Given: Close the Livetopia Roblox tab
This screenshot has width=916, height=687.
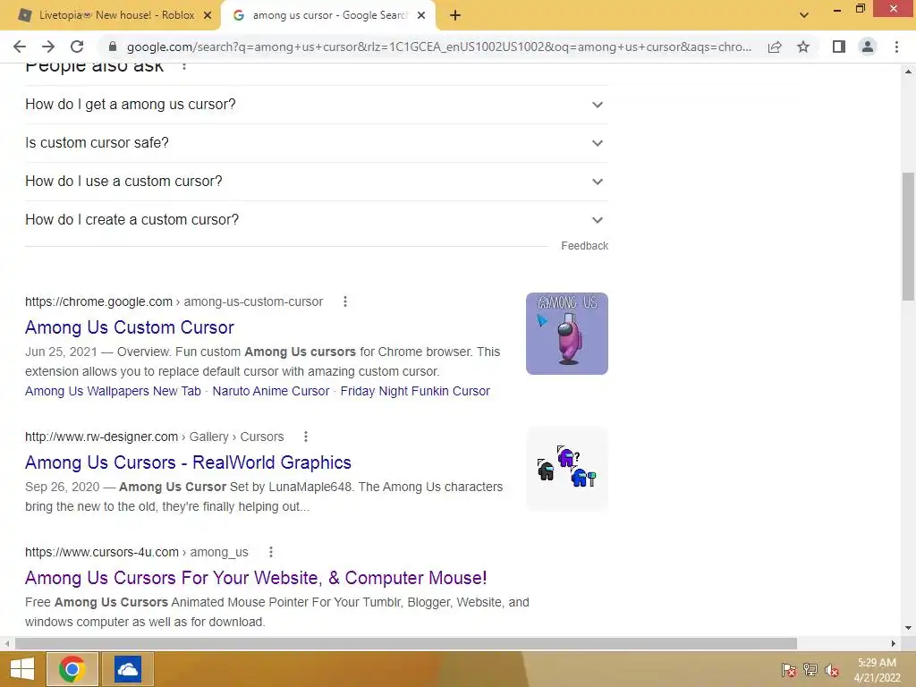Looking at the screenshot, I should pos(208,16).
